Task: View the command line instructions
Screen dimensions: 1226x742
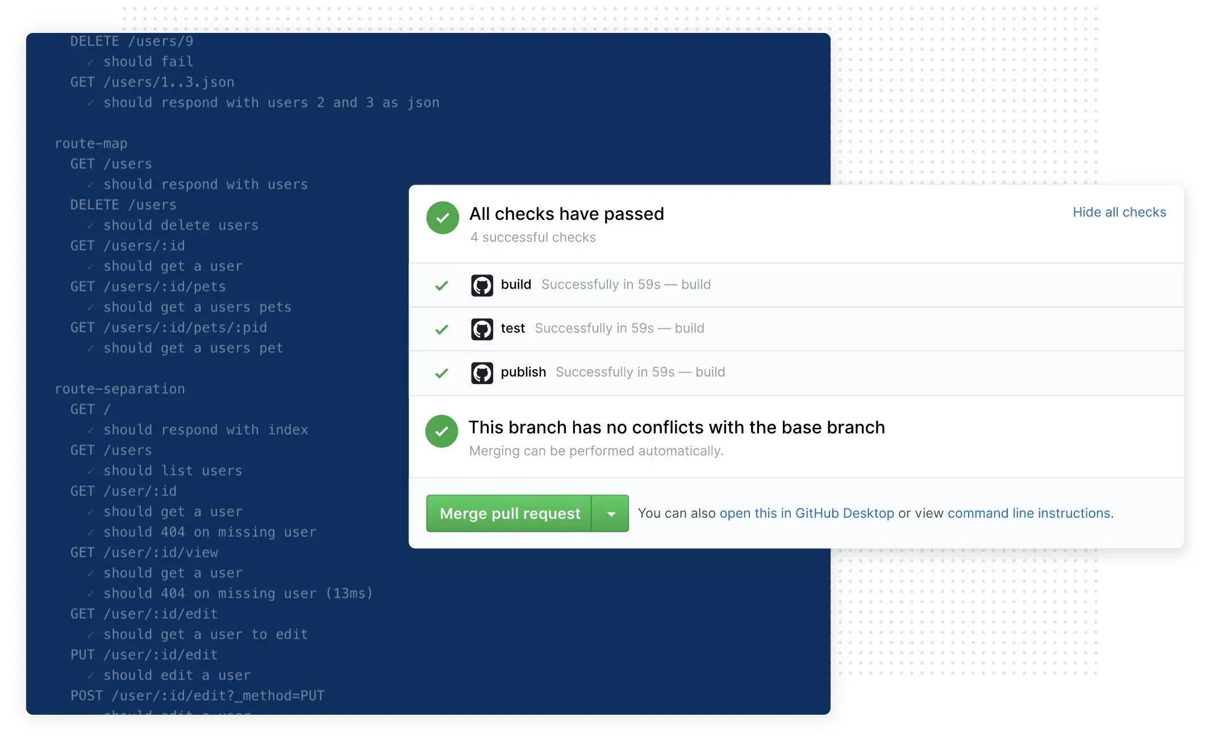Action: pyautogui.click(x=1029, y=513)
